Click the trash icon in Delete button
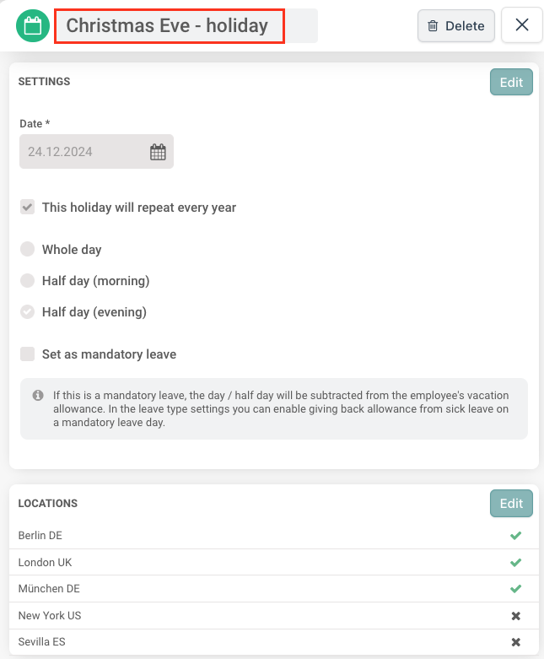544x659 pixels. 433,26
